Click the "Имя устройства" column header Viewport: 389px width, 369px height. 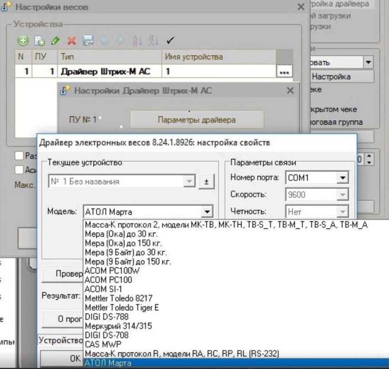click(x=219, y=57)
